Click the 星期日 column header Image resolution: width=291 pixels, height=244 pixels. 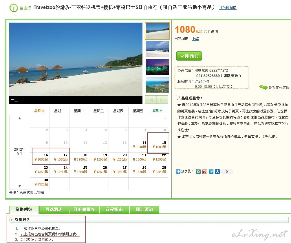pos(40,111)
